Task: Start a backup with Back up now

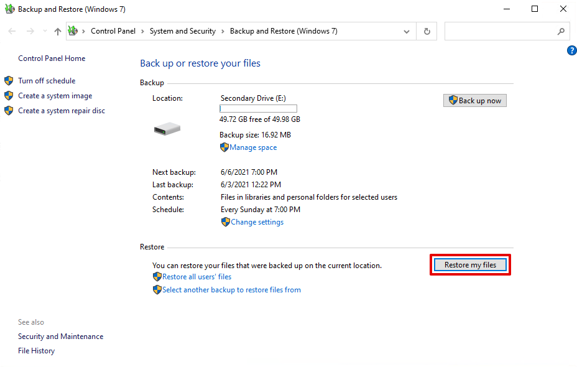Action: pyautogui.click(x=474, y=101)
